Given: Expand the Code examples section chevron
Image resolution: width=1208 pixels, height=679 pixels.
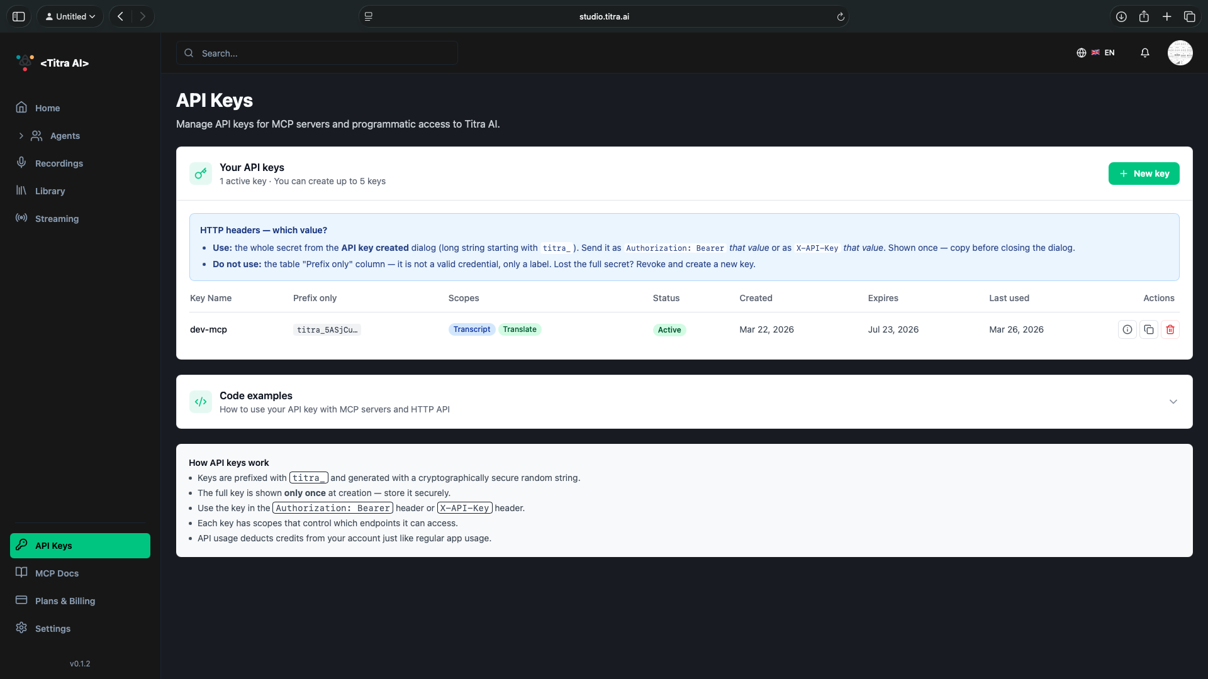Looking at the screenshot, I should coord(1173,402).
